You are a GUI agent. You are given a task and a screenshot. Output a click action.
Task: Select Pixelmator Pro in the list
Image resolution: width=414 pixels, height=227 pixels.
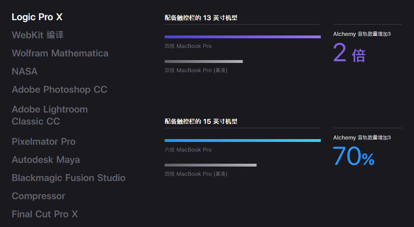coord(44,141)
